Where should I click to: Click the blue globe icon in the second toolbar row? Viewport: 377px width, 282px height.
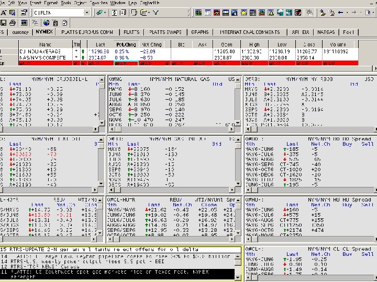pos(47,23)
